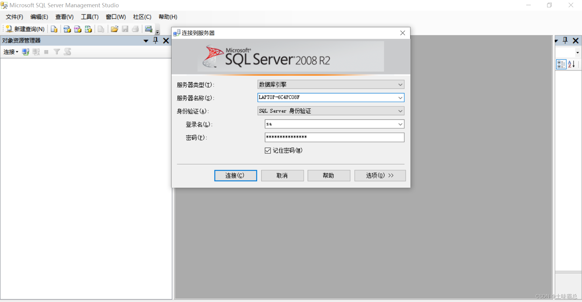Screen dimensions: 582x302
Task: Check the 记住密码(M) remember password checkbox
Action: (268, 150)
